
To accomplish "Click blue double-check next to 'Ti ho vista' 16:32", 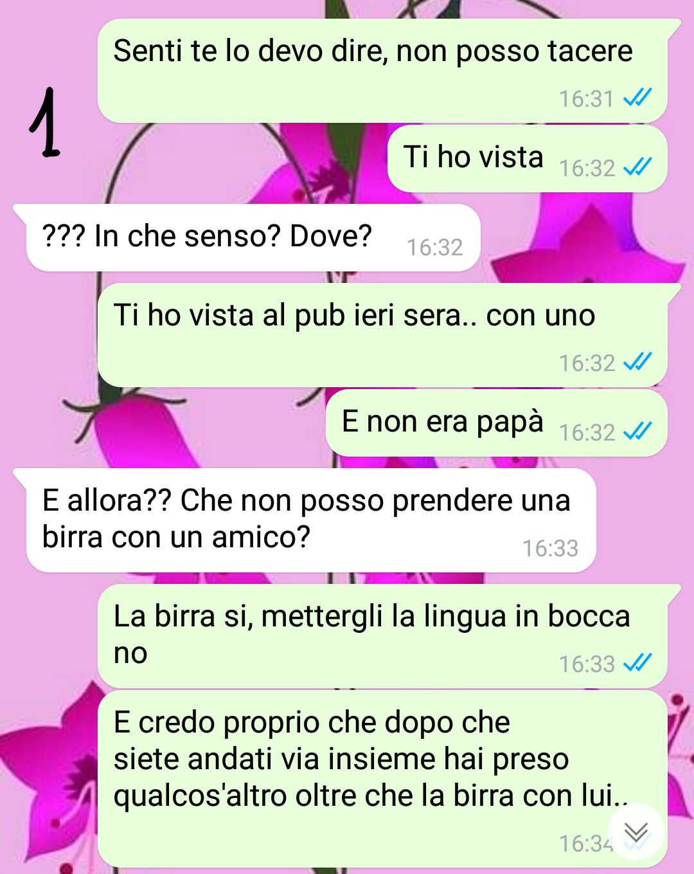I will pyautogui.click(x=637, y=167).
